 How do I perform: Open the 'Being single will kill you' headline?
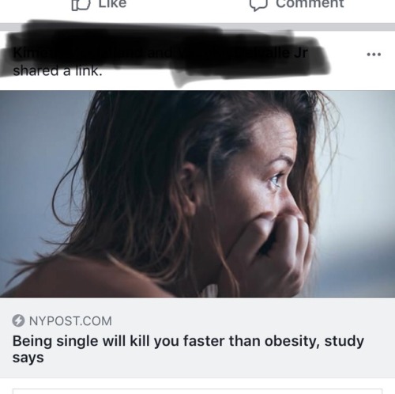click(188, 349)
